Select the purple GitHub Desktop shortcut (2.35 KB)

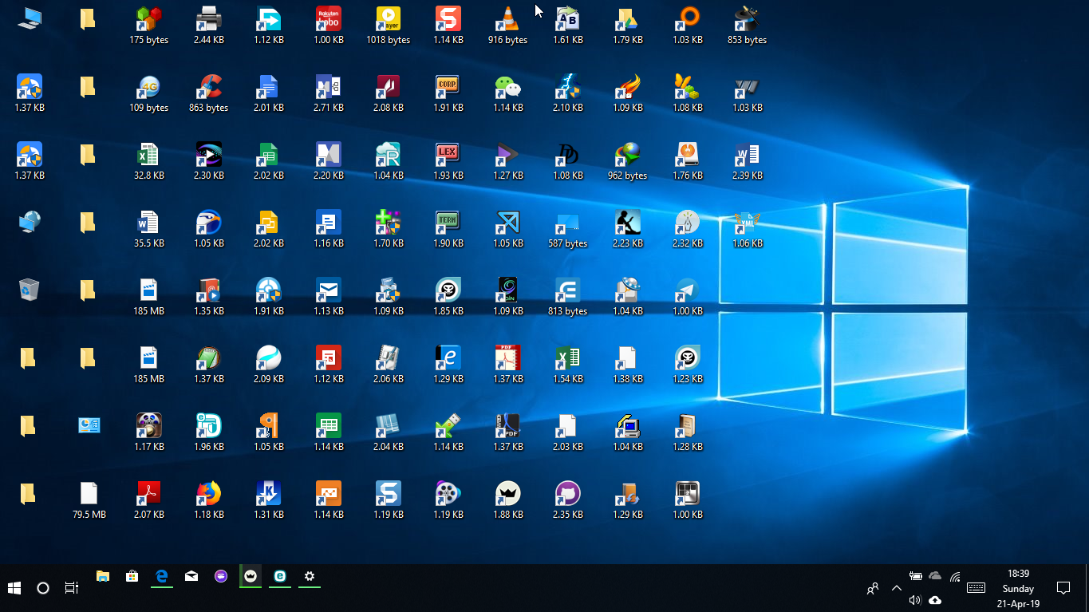pyautogui.click(x=567, y=493)
